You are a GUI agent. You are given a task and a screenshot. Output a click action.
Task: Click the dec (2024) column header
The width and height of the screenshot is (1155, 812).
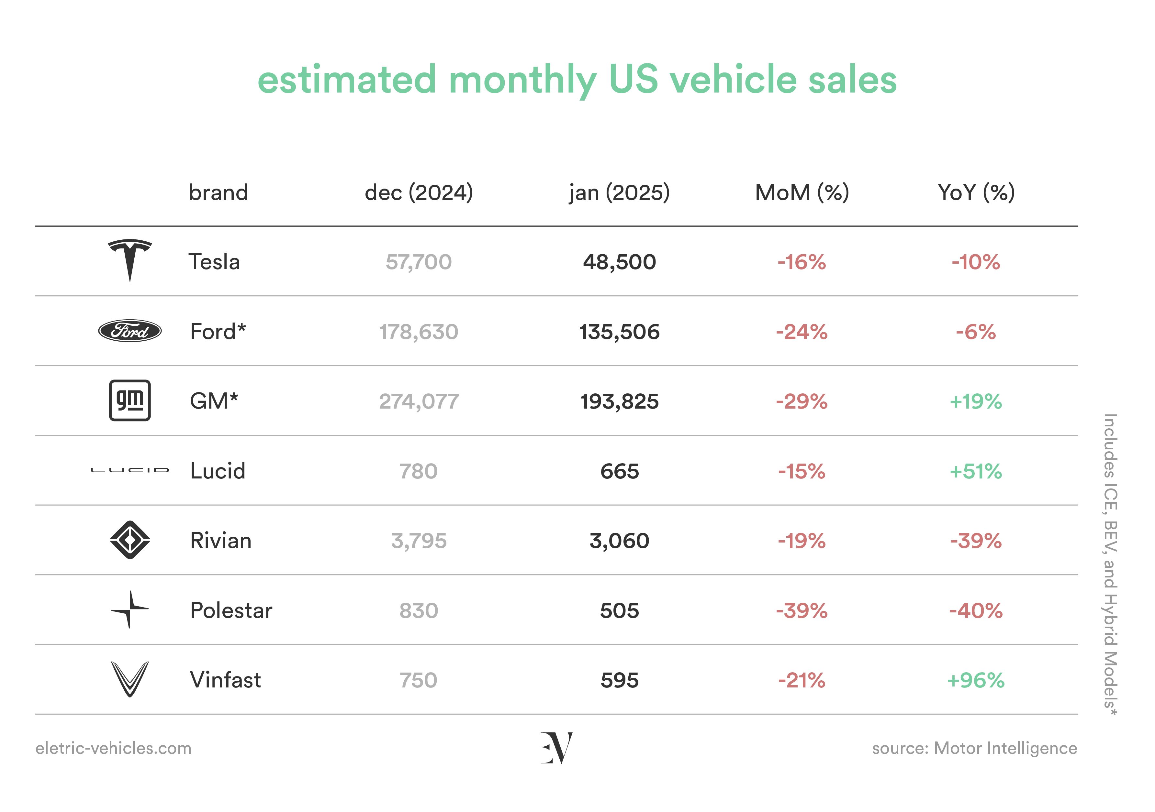coord(419,192)
